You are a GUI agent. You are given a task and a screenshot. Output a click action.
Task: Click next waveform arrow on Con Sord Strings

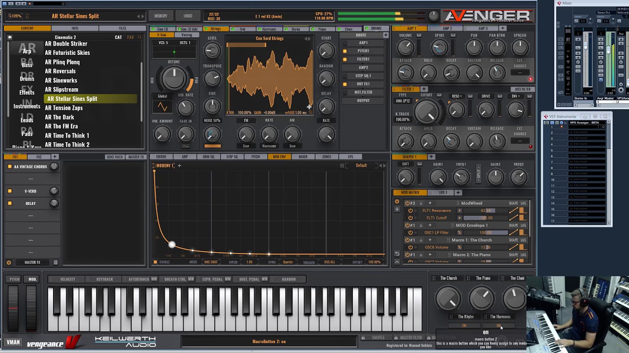309,39
